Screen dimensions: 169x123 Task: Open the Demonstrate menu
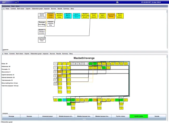tap(6, 6)
